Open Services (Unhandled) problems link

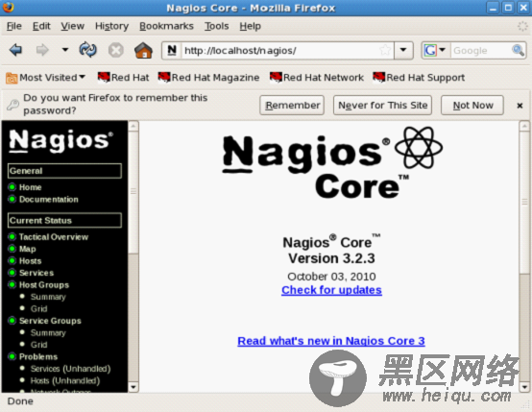pyautogui.click(x=70, y=369)
